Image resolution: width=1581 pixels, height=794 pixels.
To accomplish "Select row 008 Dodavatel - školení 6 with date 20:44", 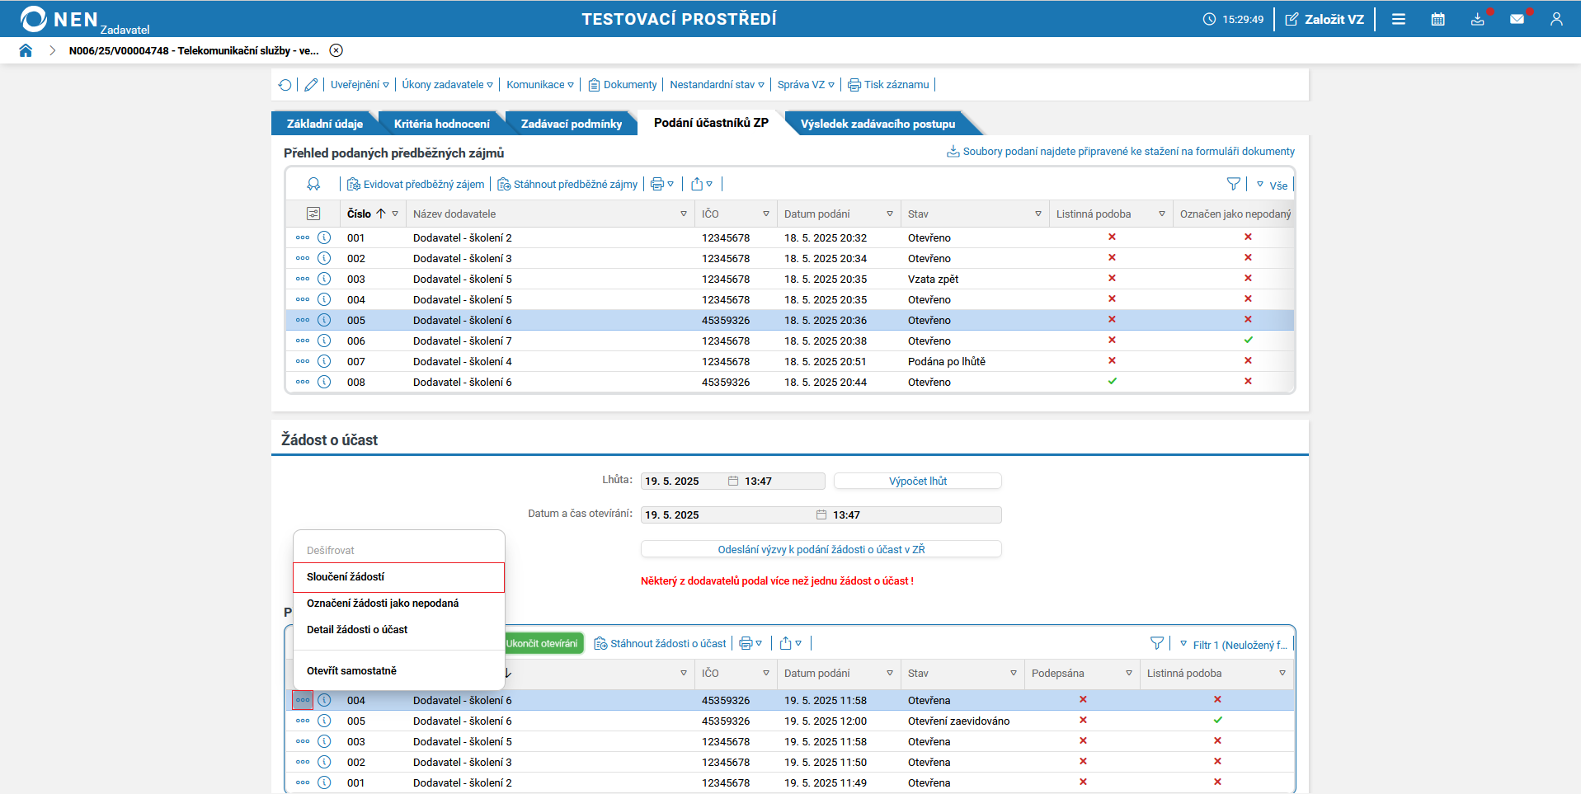I will point(790,382).
